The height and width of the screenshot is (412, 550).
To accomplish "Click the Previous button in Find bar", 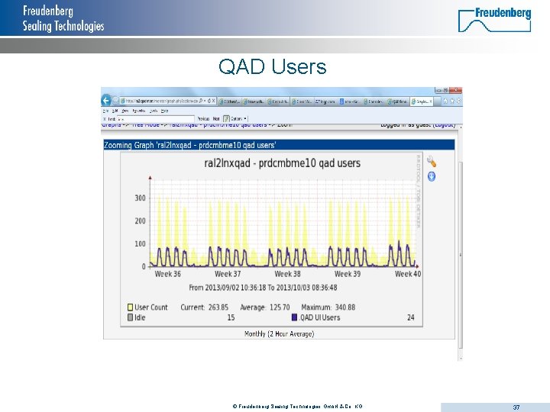I will tap(203, 119).
